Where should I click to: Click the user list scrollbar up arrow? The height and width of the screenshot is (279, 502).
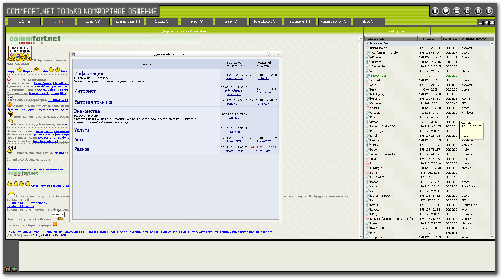click(492, 43)
